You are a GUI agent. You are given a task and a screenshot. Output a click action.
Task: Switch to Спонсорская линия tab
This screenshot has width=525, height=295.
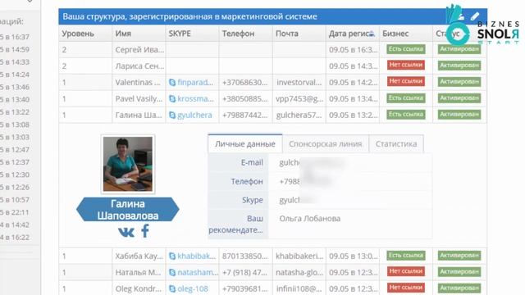326,144
